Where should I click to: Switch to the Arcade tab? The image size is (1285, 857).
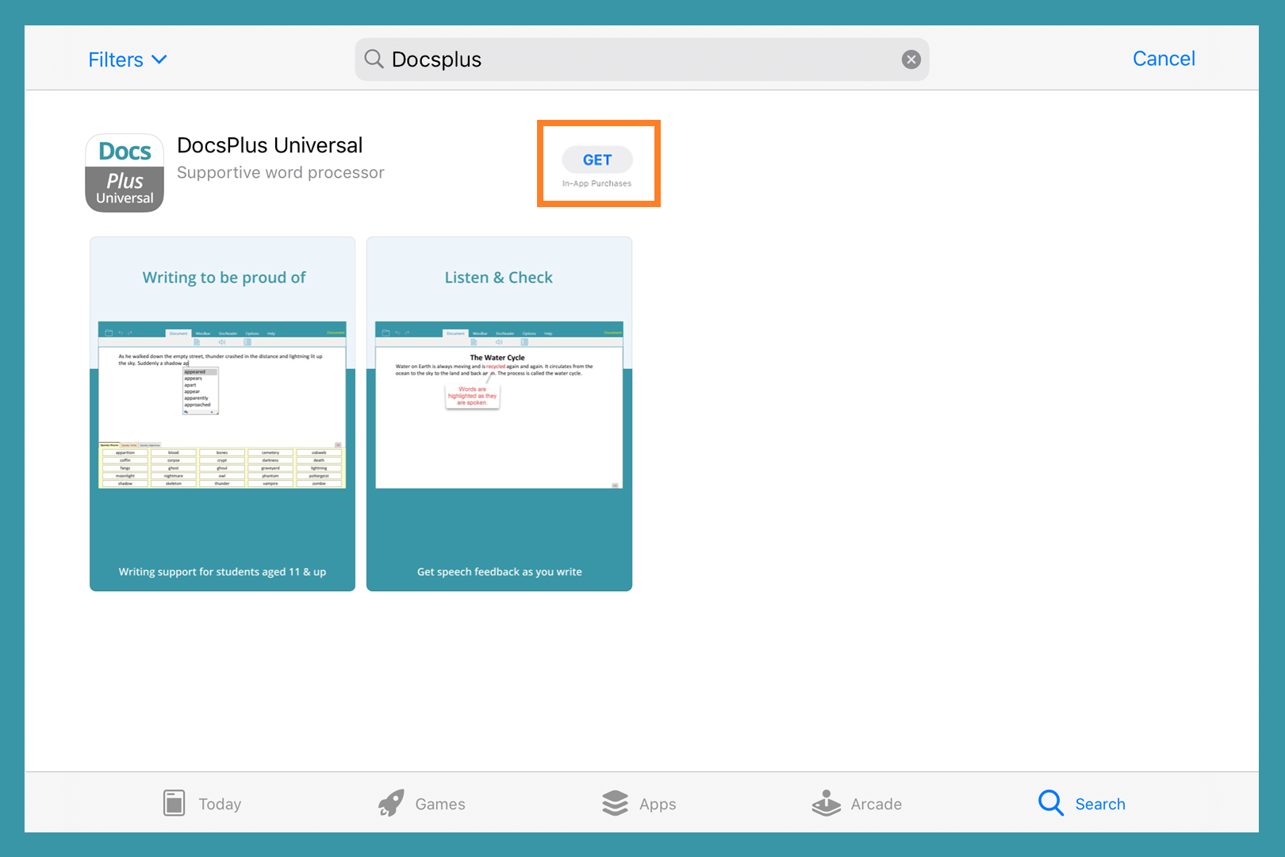point(857,804)
